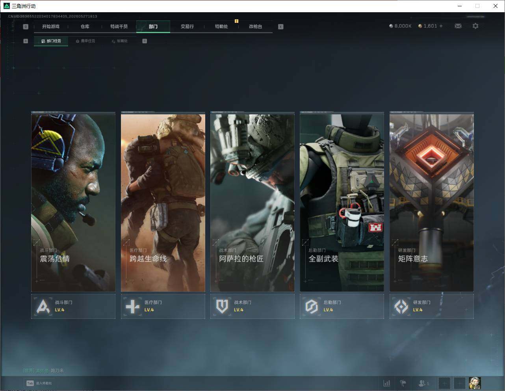Viewport: 505px width, 391px height.
Task: Open the 跨越生命线 medical department card
Action: [x=163, y=202]
